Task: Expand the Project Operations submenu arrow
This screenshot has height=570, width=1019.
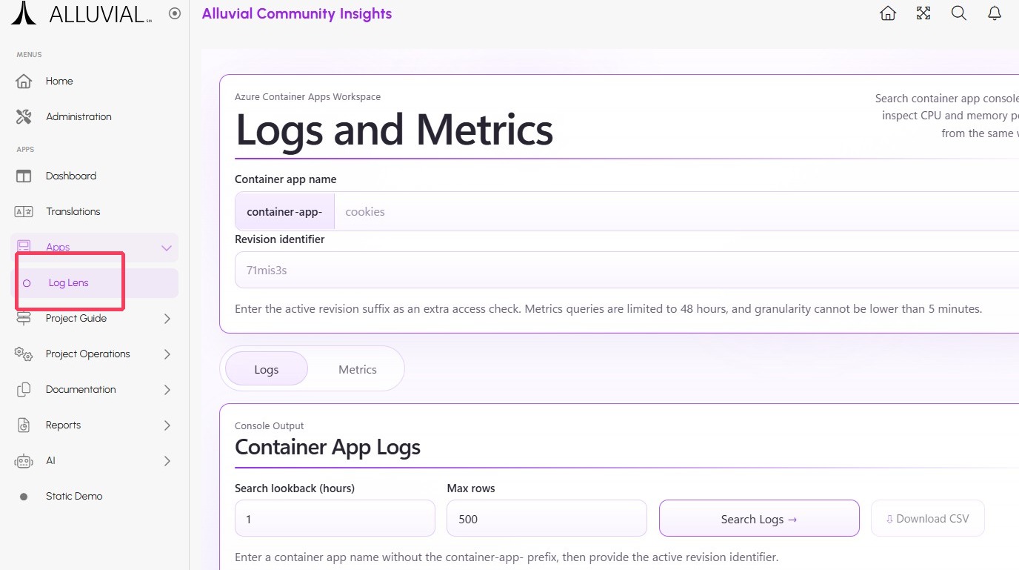Action: click(x=167, y=354)
